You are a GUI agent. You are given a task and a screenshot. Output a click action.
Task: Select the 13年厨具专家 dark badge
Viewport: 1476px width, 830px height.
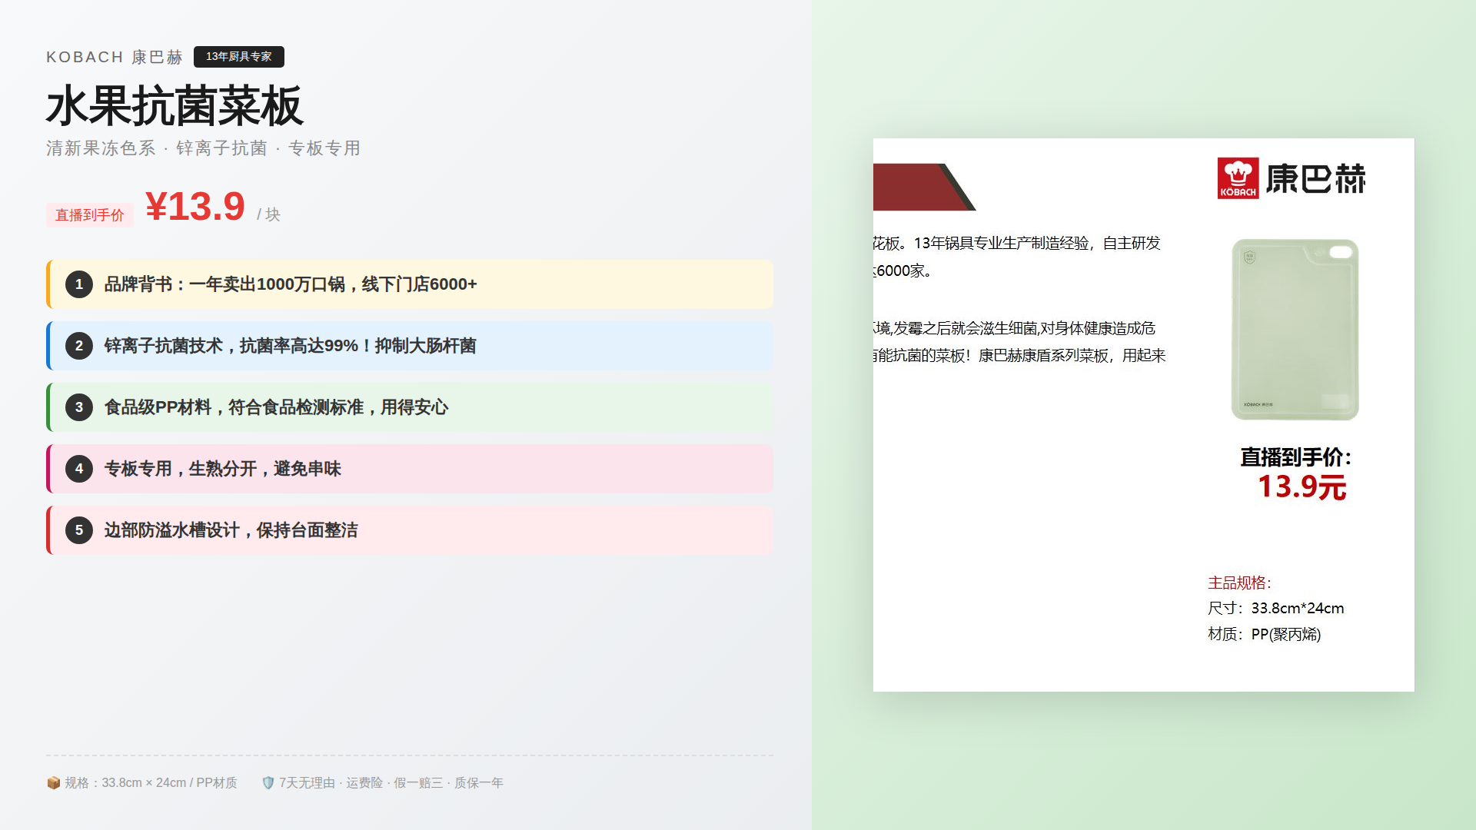239,57
